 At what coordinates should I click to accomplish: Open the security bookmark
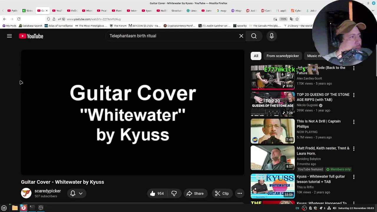point(240,26)
